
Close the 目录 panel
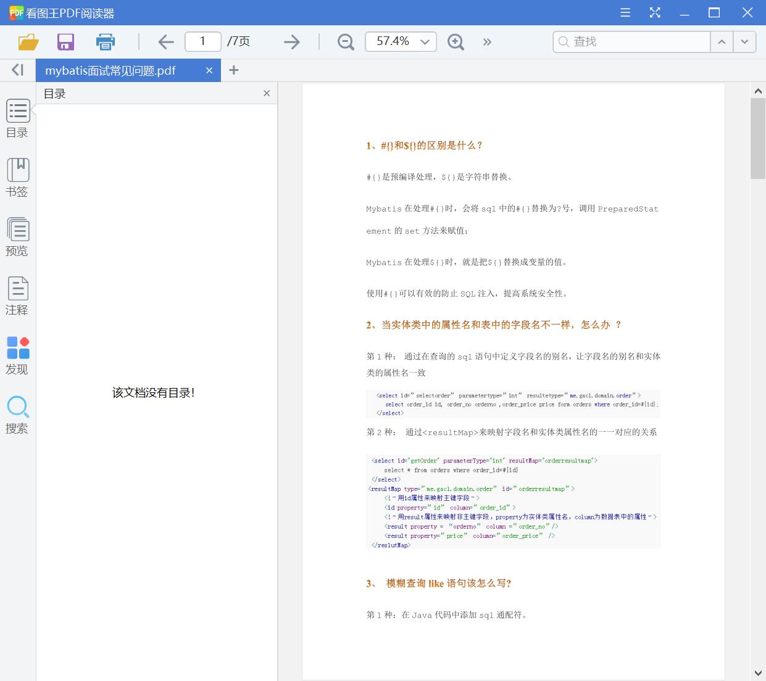point(267,93)
